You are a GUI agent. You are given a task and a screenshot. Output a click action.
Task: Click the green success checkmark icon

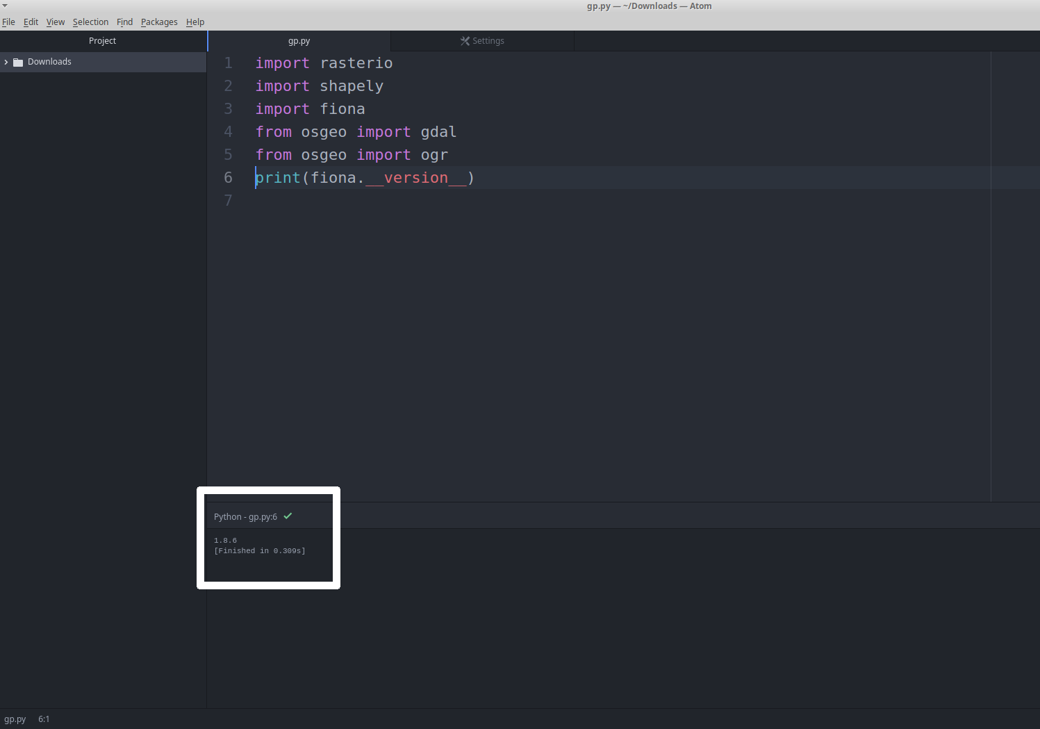pyautogui.click(x=288, y=516)
